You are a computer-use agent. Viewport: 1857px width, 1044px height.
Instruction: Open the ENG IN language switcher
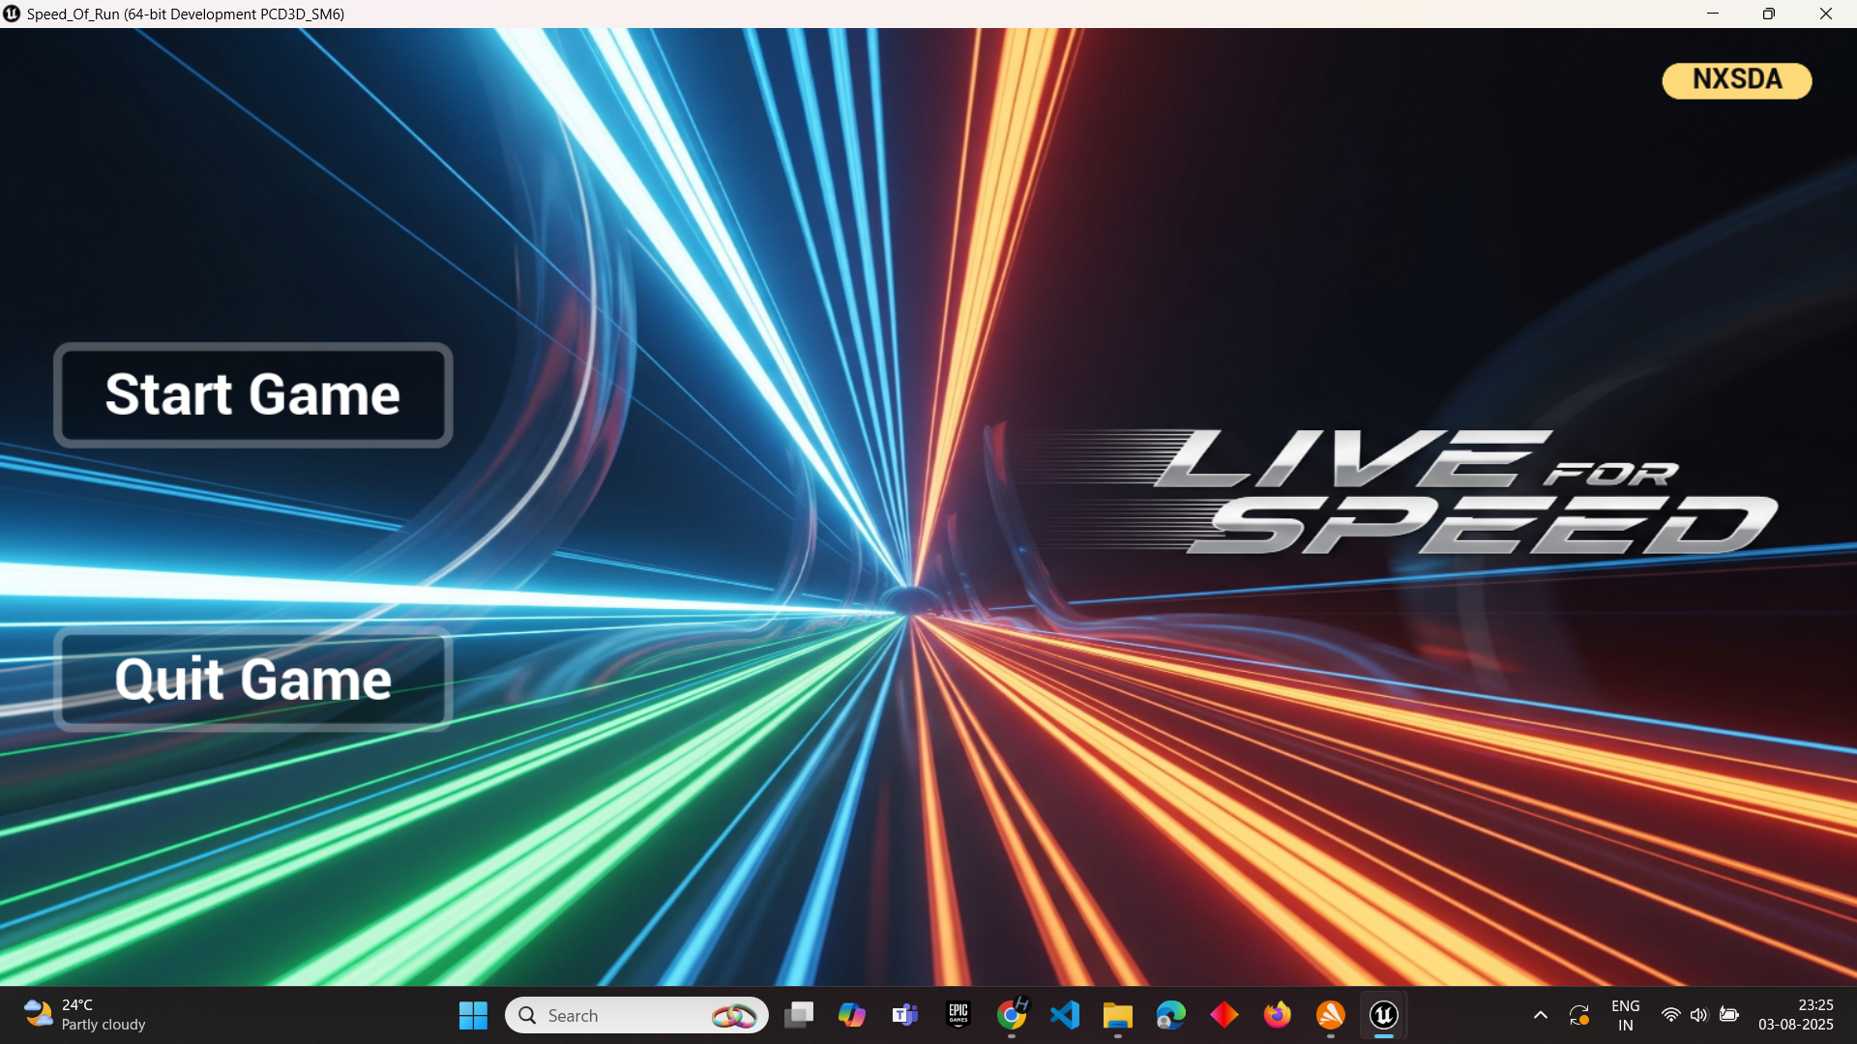(x=1625, y=1015)
